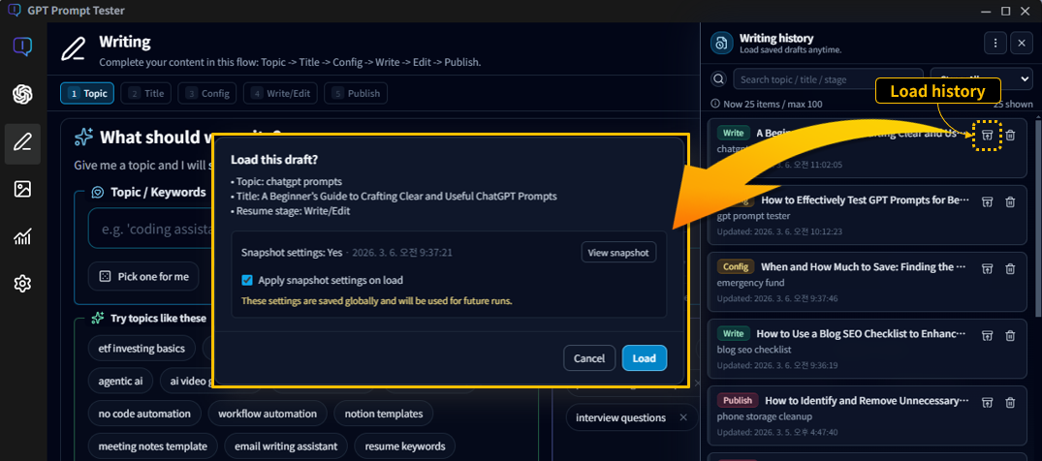Click the Writing history clock-document icon
Screen dimensions: 1042x461
722,44
